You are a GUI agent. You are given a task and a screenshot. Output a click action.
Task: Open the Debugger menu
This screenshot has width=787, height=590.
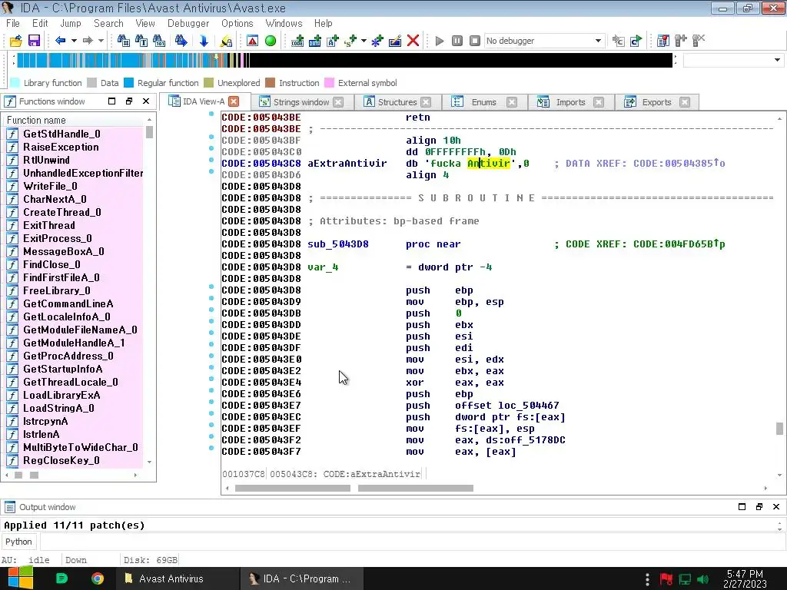188,23
